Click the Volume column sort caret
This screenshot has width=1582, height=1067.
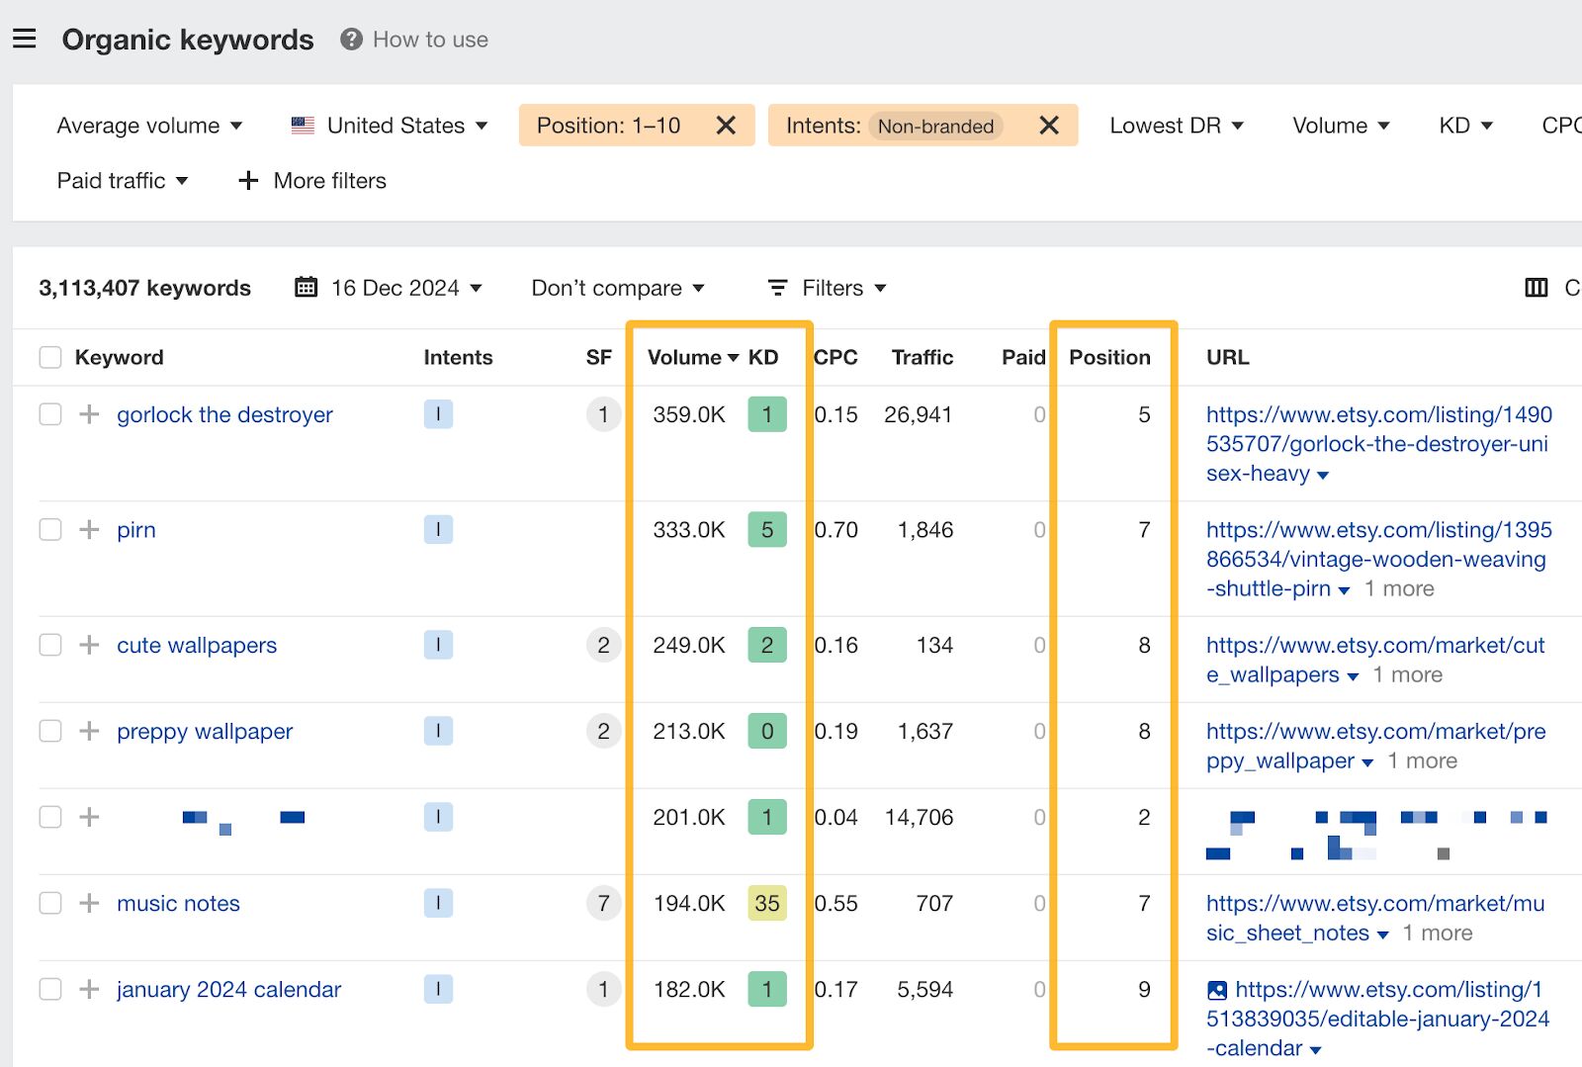[x=732, y=358]
